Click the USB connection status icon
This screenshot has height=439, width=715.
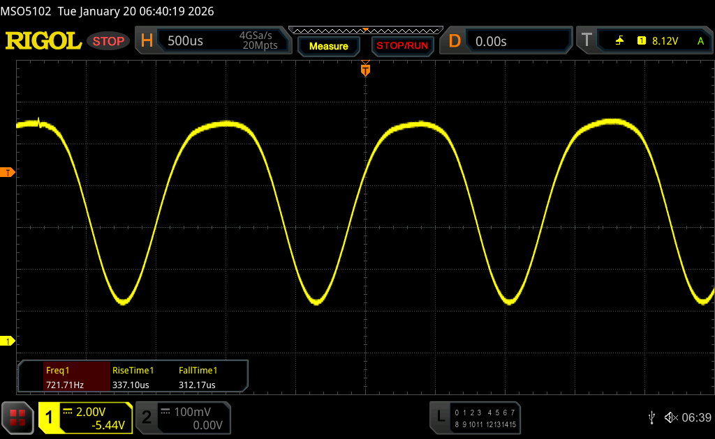point(651,417)
